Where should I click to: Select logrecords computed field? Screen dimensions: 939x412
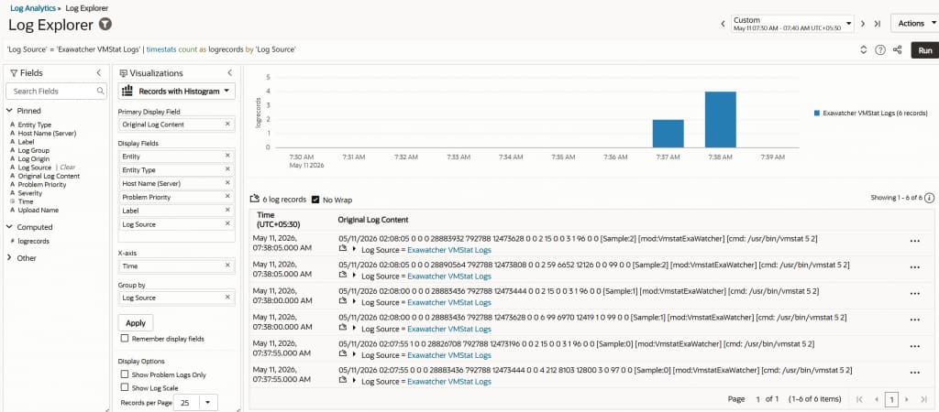coord(34,241)
